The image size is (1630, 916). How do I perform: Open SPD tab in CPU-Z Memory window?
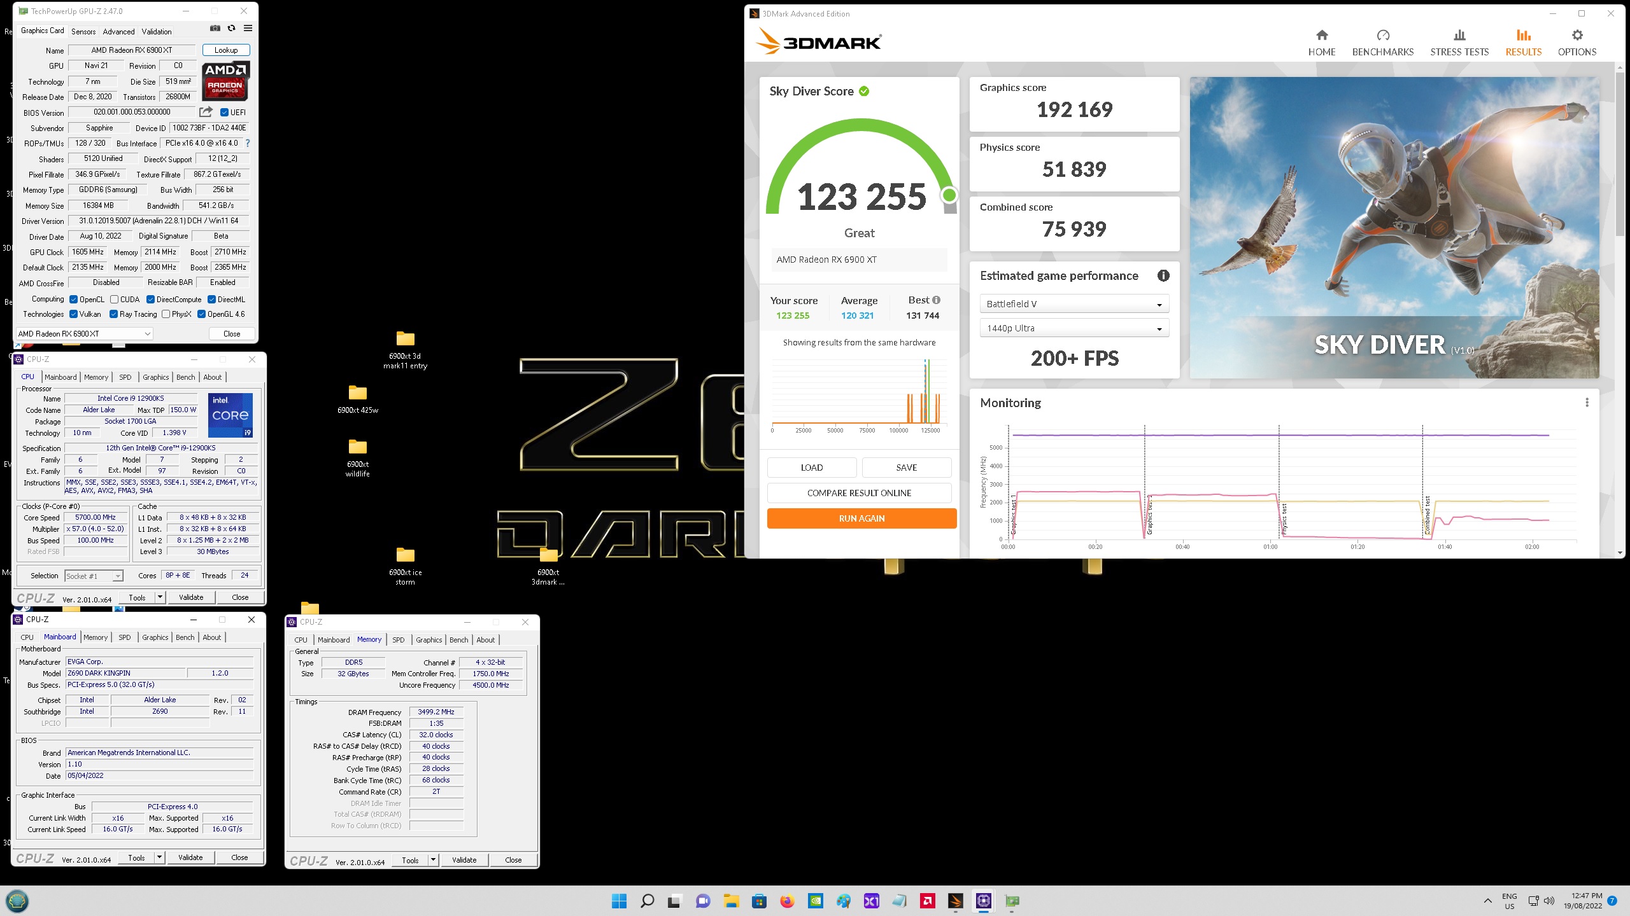(399, 640)
